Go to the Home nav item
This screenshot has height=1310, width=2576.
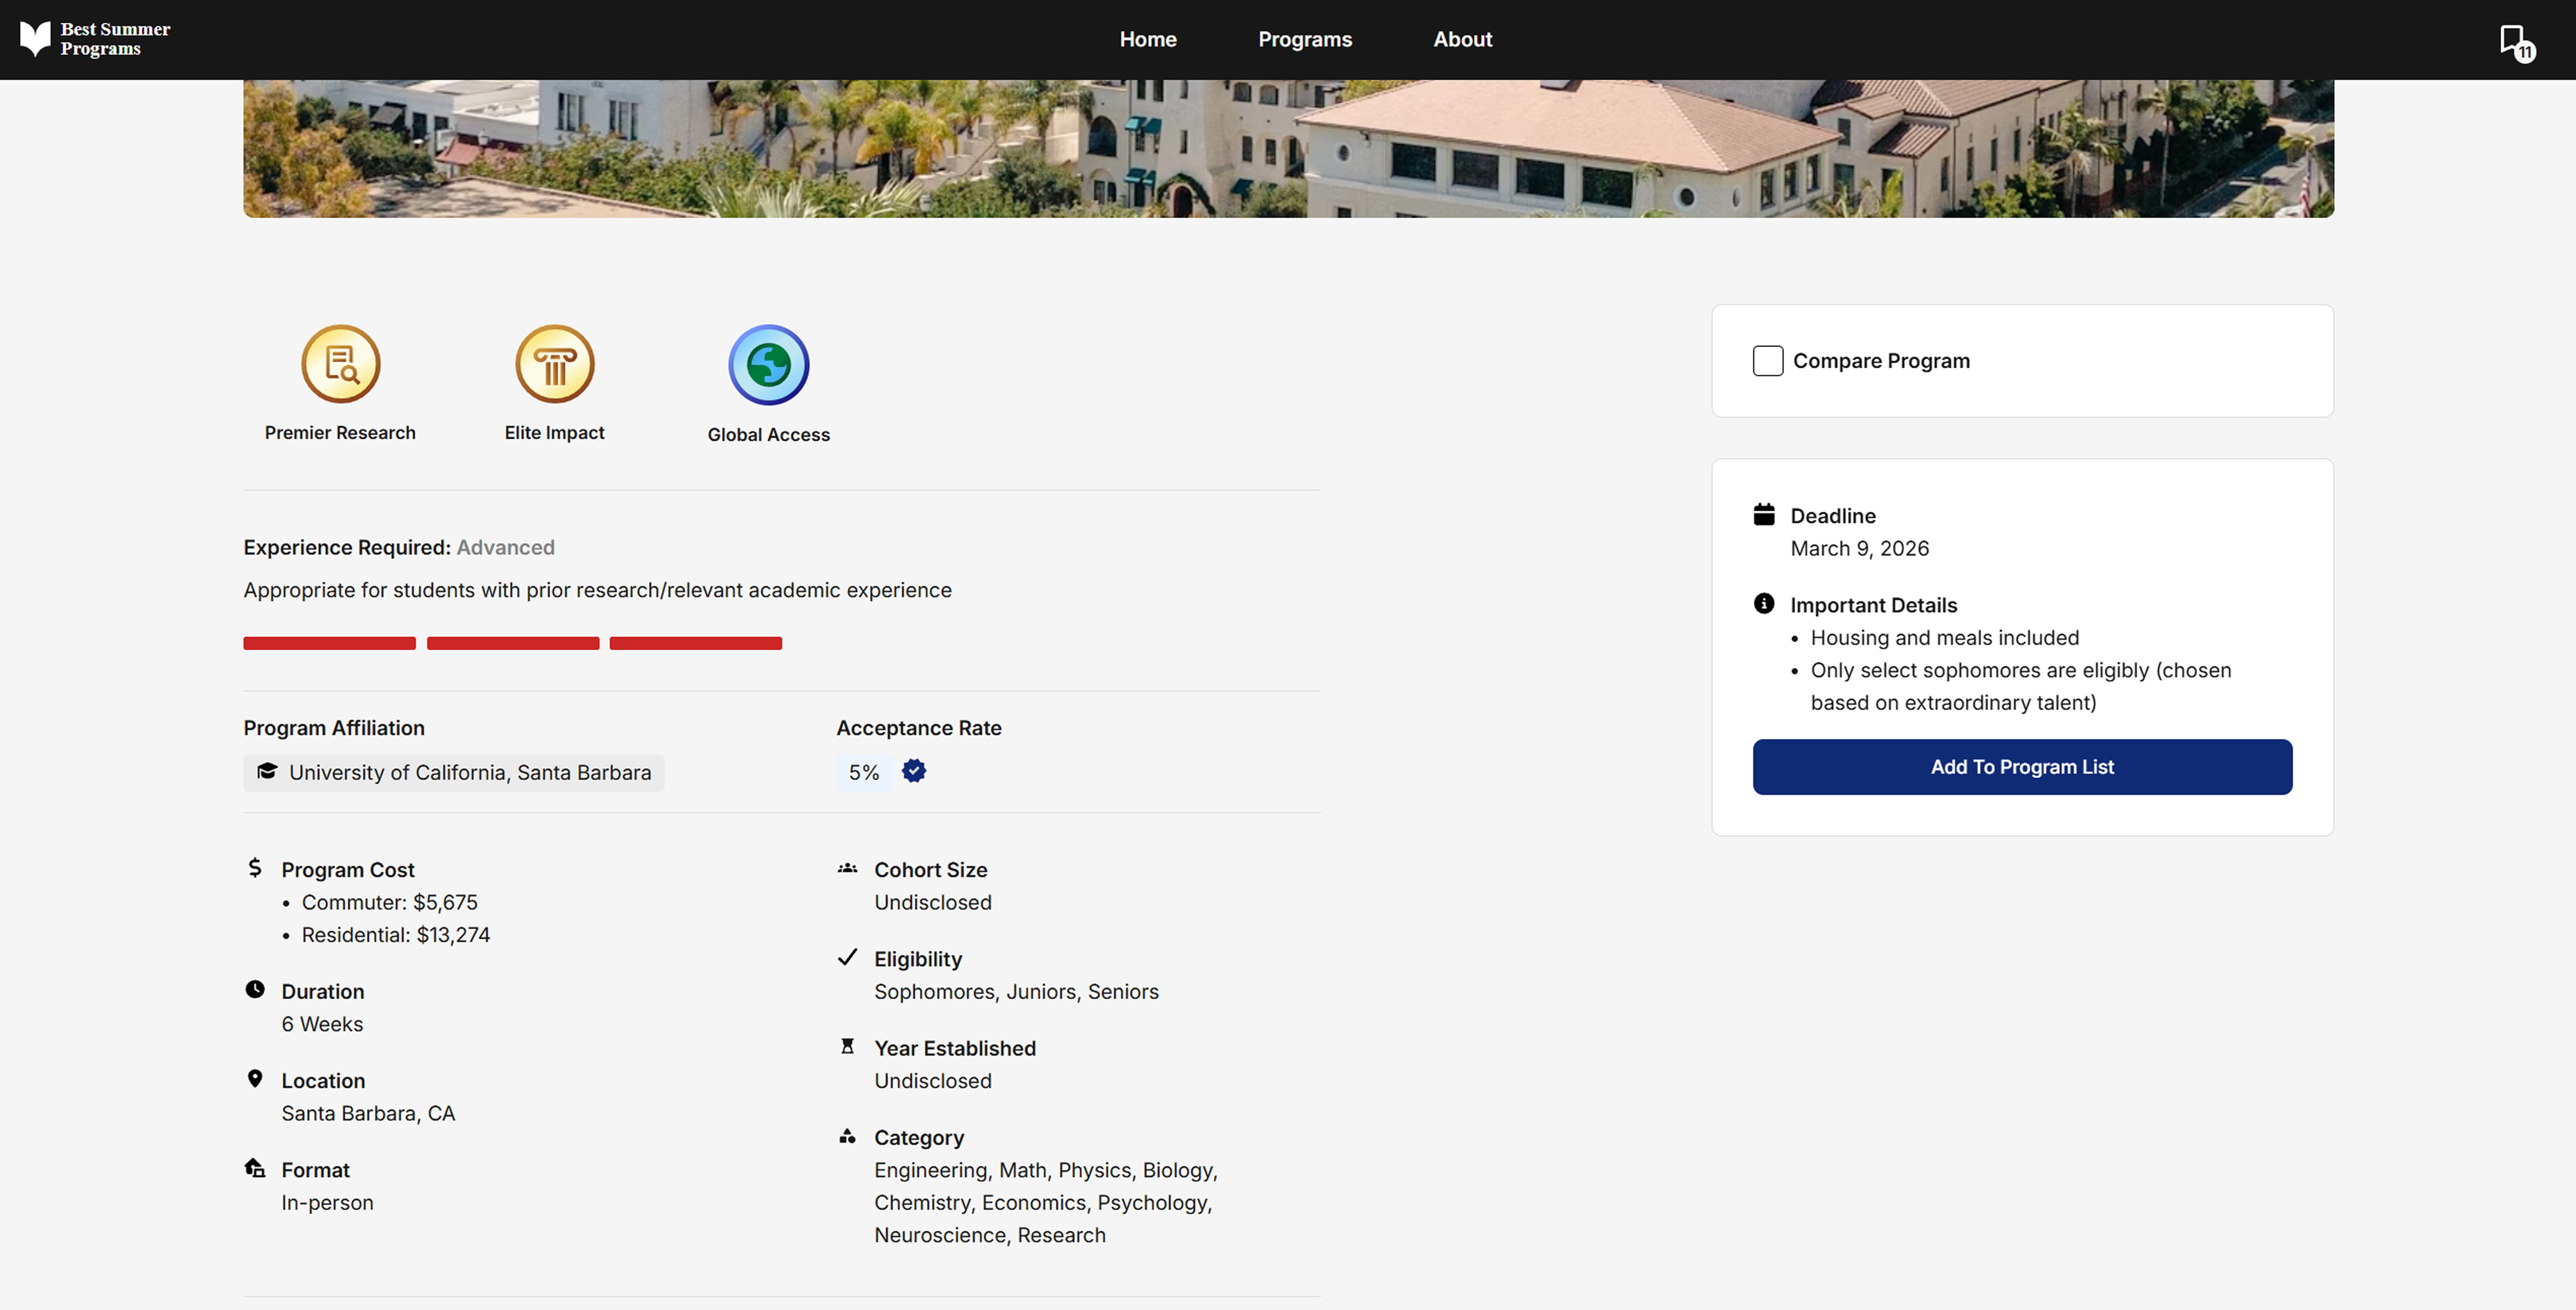pyautogui.click(x=1148, y=39)
